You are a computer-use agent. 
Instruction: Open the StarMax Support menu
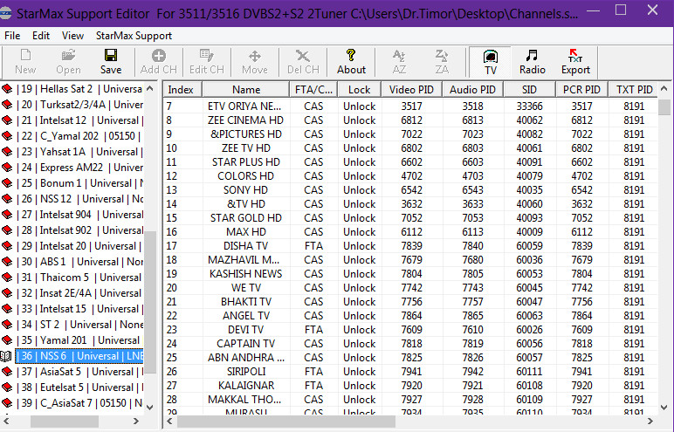point(134,36)
